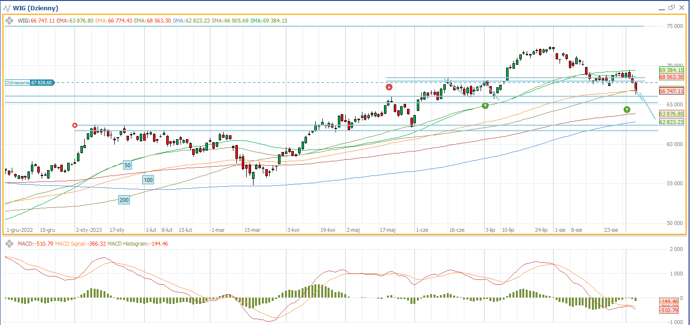Select the moving average label 100
Viewport: 690px width, 325px height.
pyautogui.click(x=148, y=180)
